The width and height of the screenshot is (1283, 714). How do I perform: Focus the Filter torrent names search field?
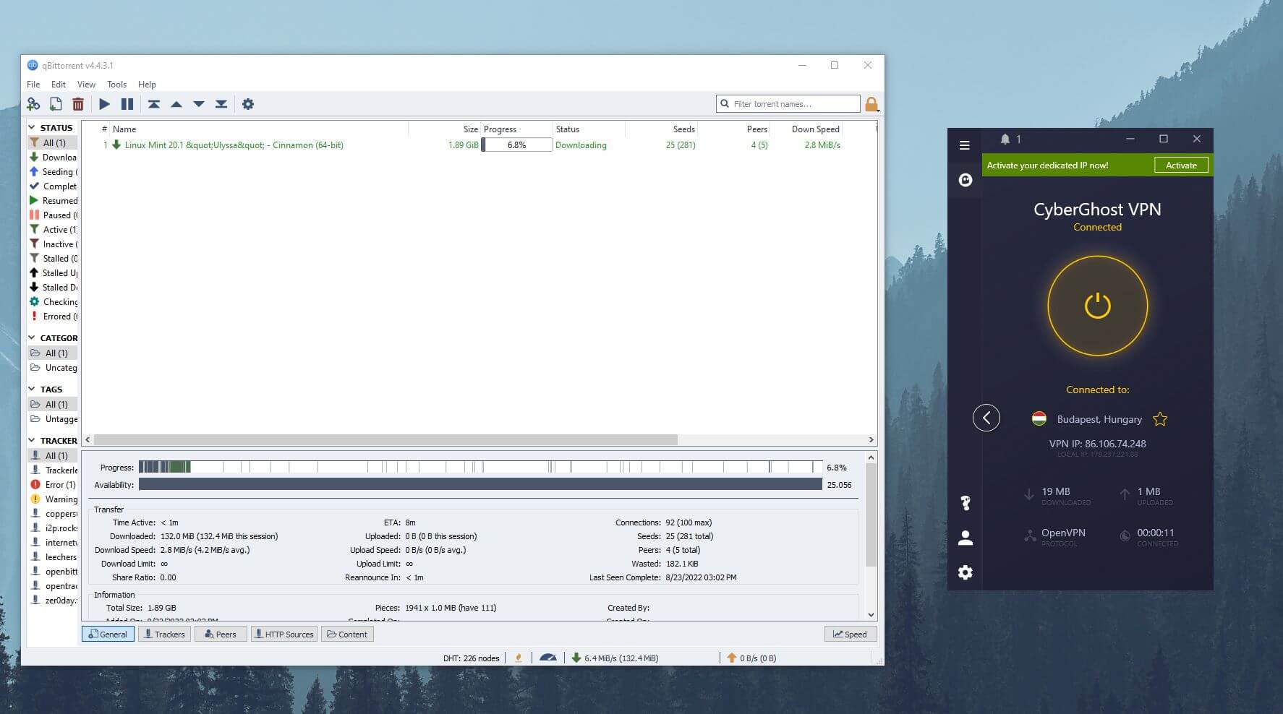coord(788,104)
